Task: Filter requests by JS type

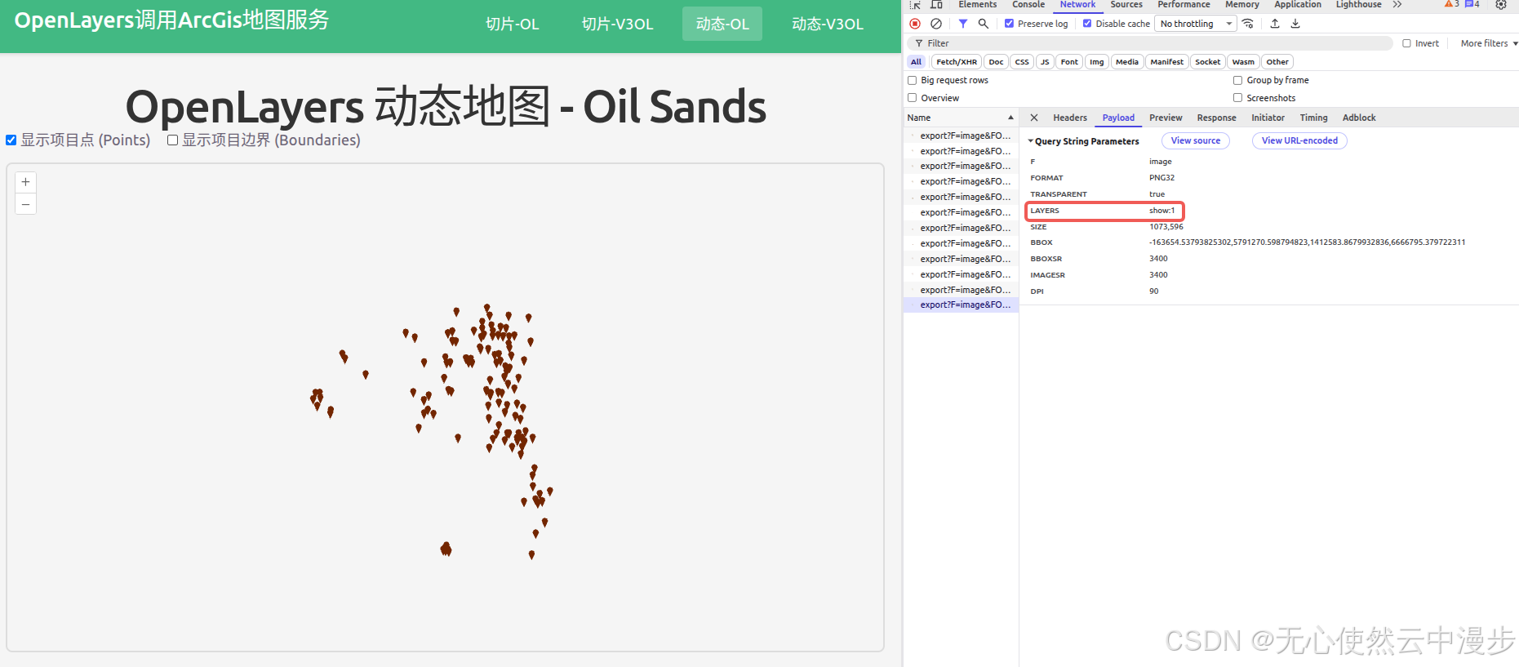Action: [x=1045, y=62]
